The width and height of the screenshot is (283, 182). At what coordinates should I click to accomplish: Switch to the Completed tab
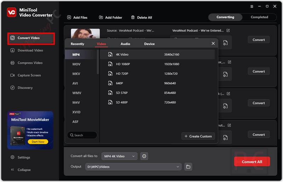(x=259, y=17)
